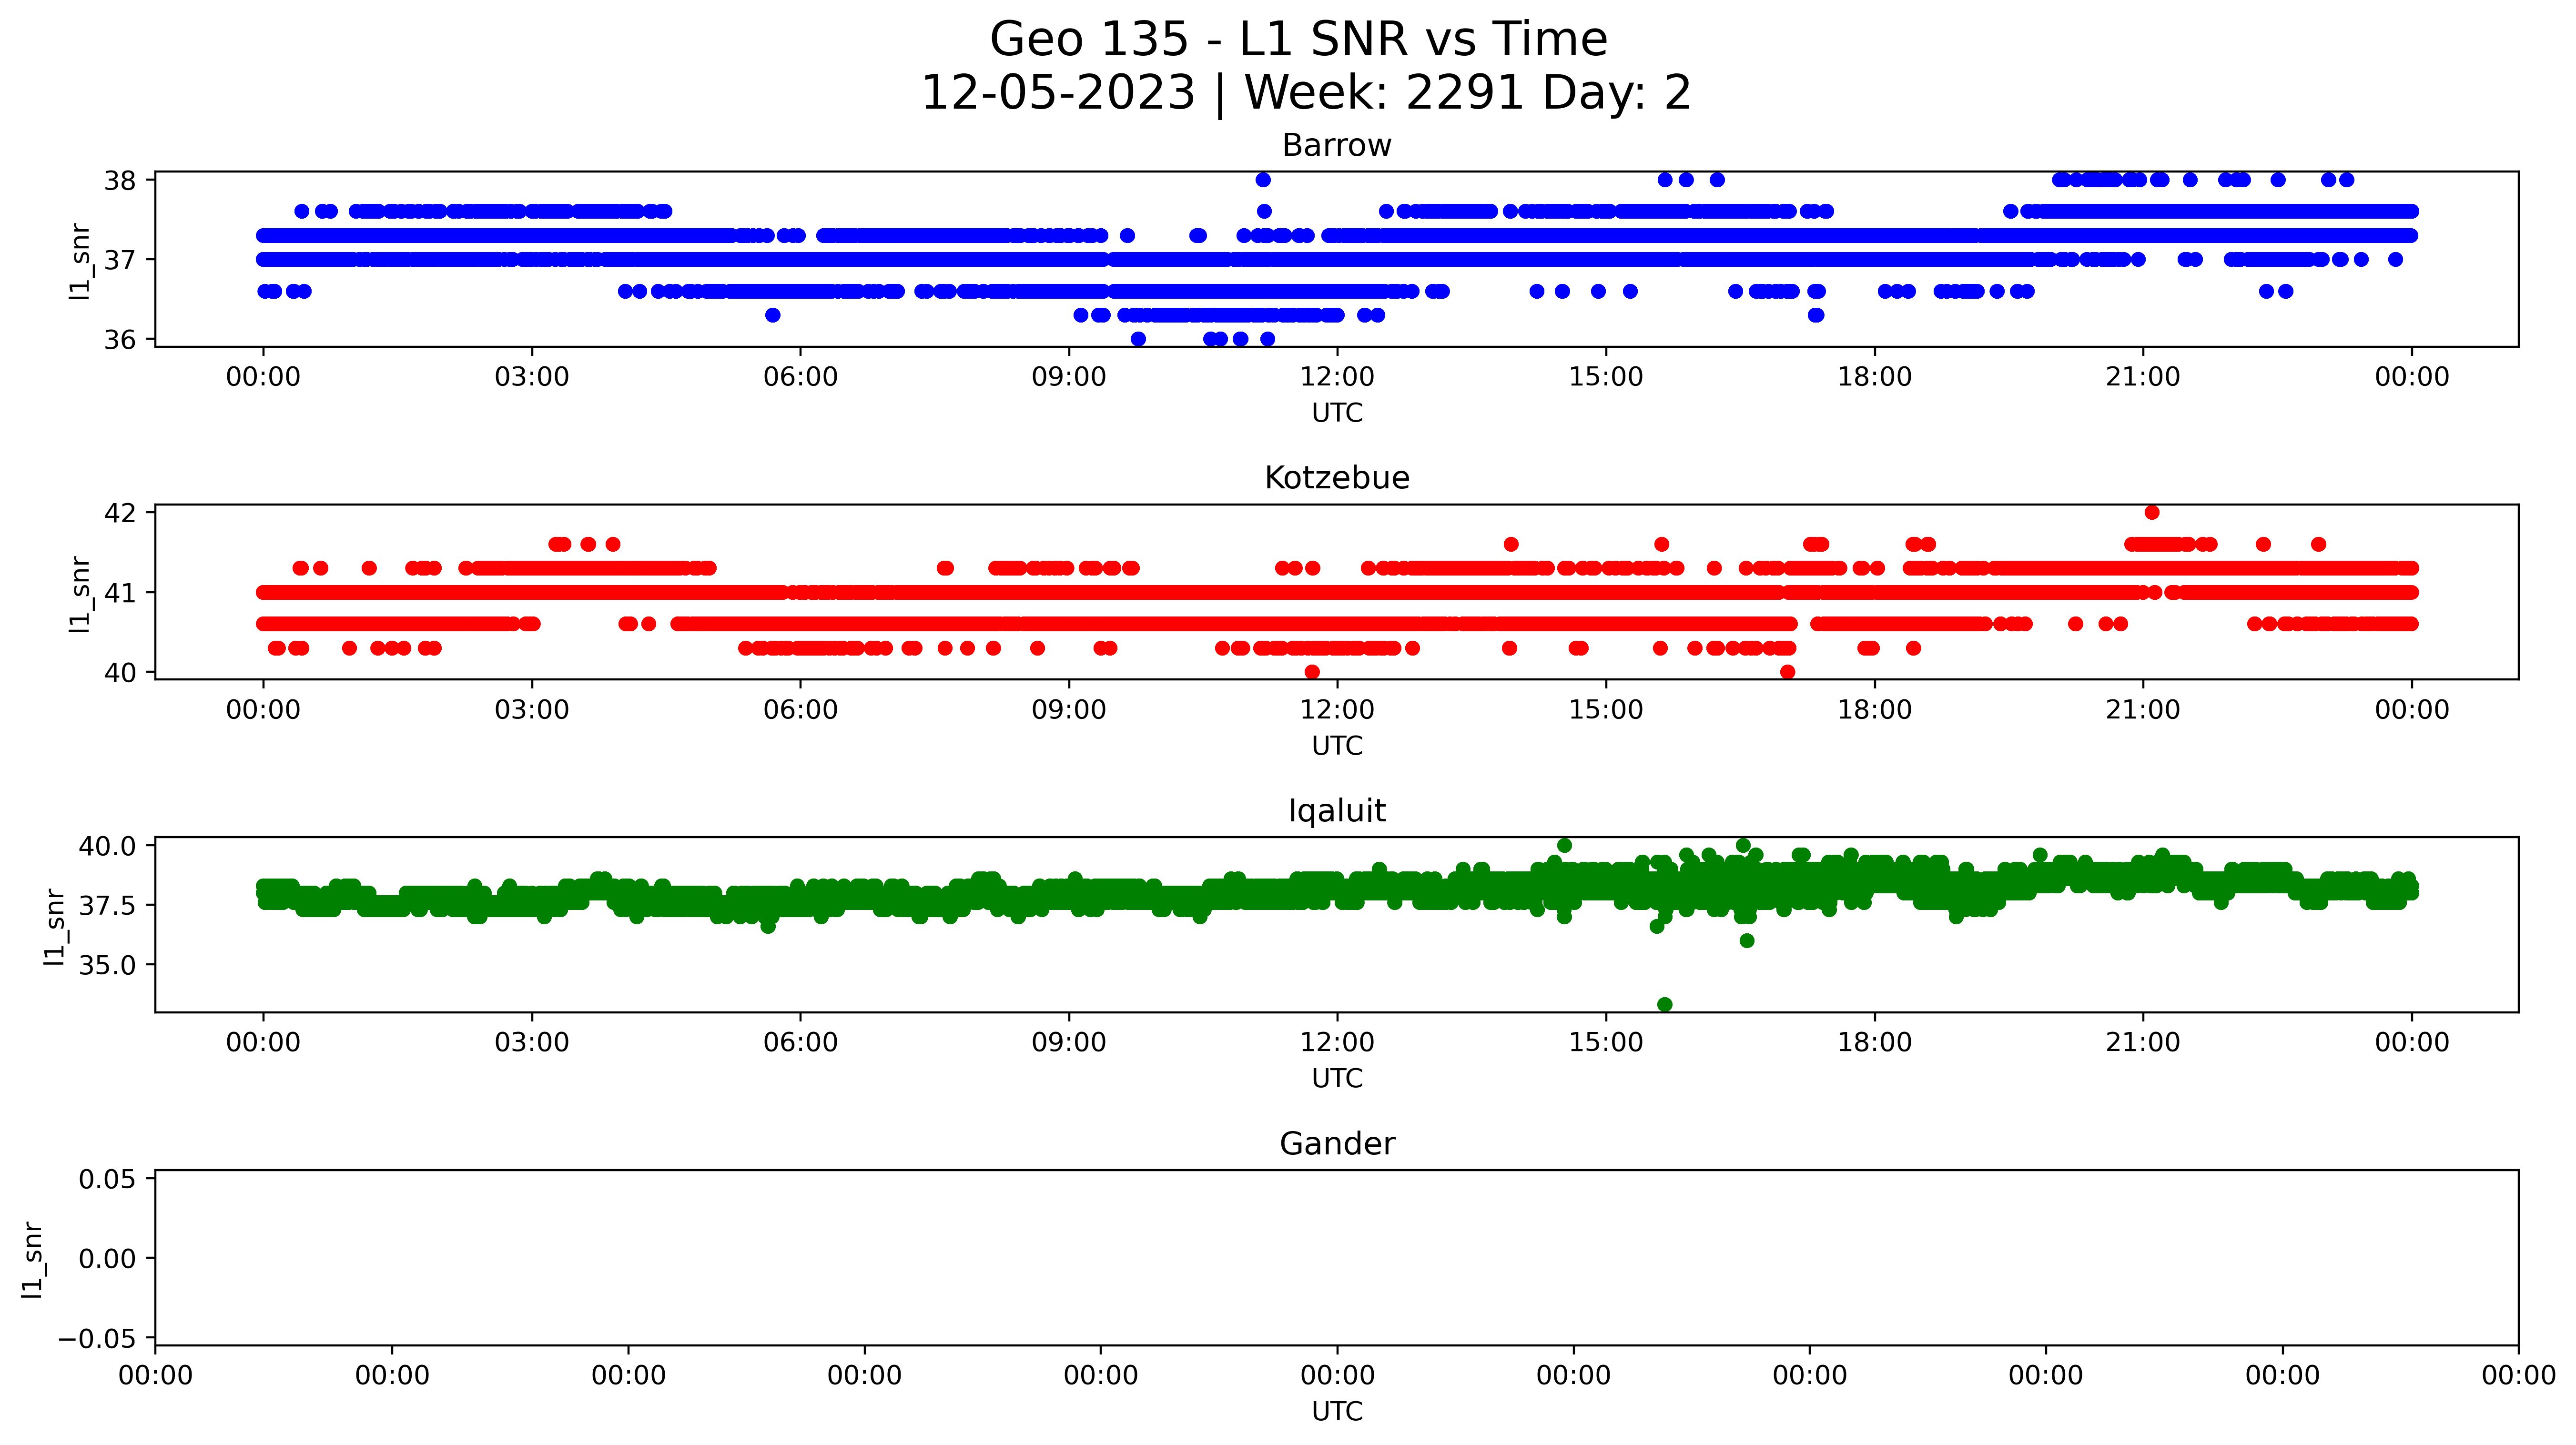
Task: Click the "38" y-tick on the Barrow plot
Action: (120, 181)
